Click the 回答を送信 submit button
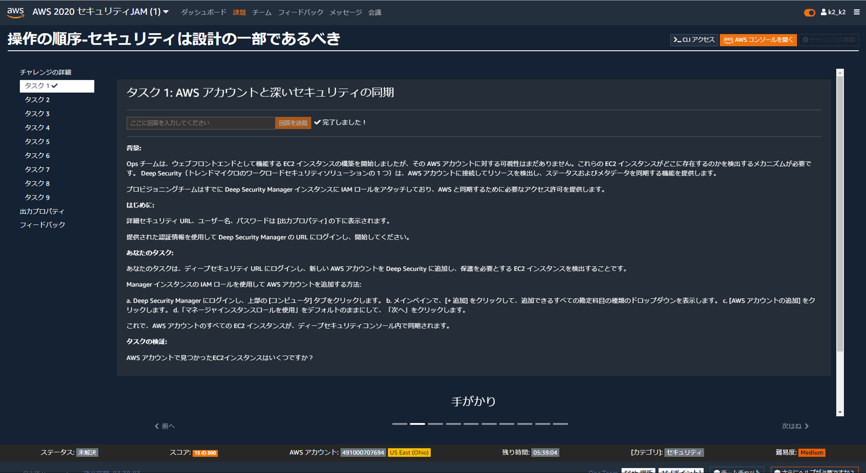Viewport: 866px width, 473px height. 293,123
